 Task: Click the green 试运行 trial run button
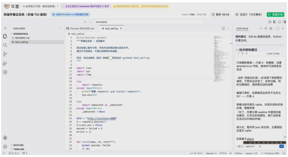(x=249, y=15)
